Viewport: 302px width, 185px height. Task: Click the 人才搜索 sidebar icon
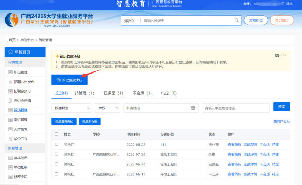tap(10, 129)
